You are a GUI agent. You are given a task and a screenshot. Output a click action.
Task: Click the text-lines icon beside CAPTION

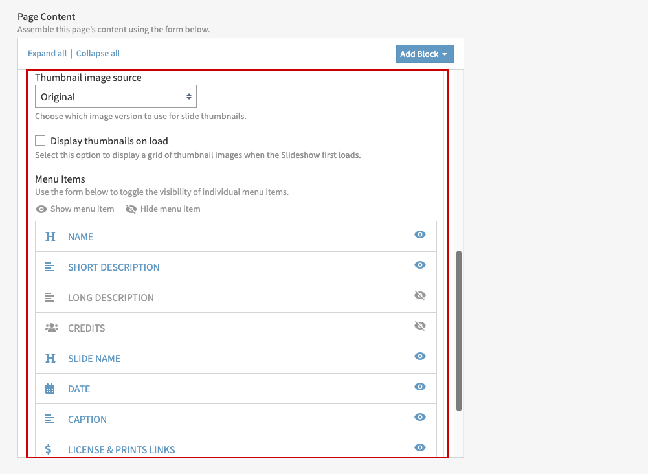tap(50, 419)
